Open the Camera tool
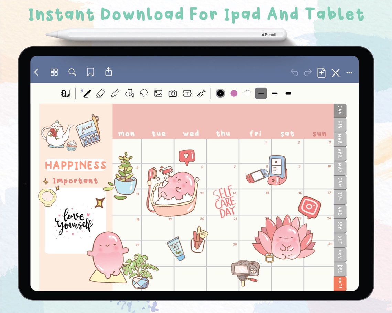Image resolution: width=392 pixels, height=313 pixels. [x=172, y=93]
